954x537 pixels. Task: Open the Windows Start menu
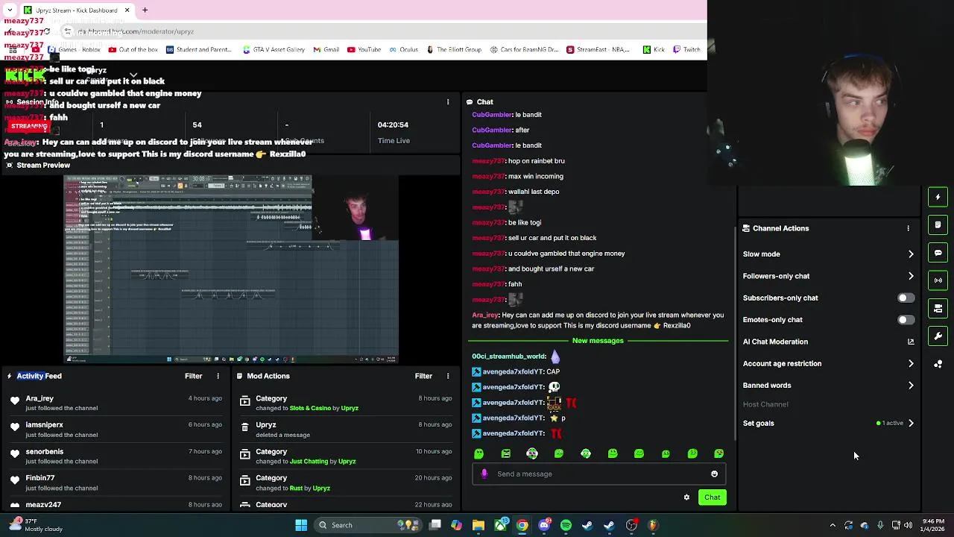click(x=301, y=525)
